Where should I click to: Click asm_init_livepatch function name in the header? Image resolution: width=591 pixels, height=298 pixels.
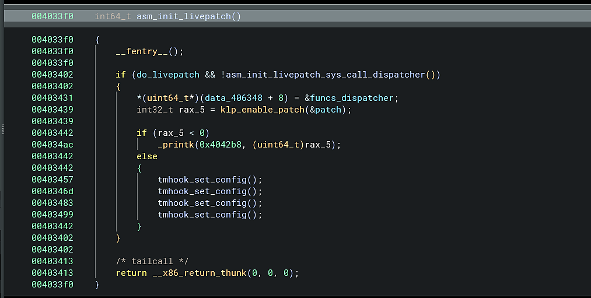[184, 16]
